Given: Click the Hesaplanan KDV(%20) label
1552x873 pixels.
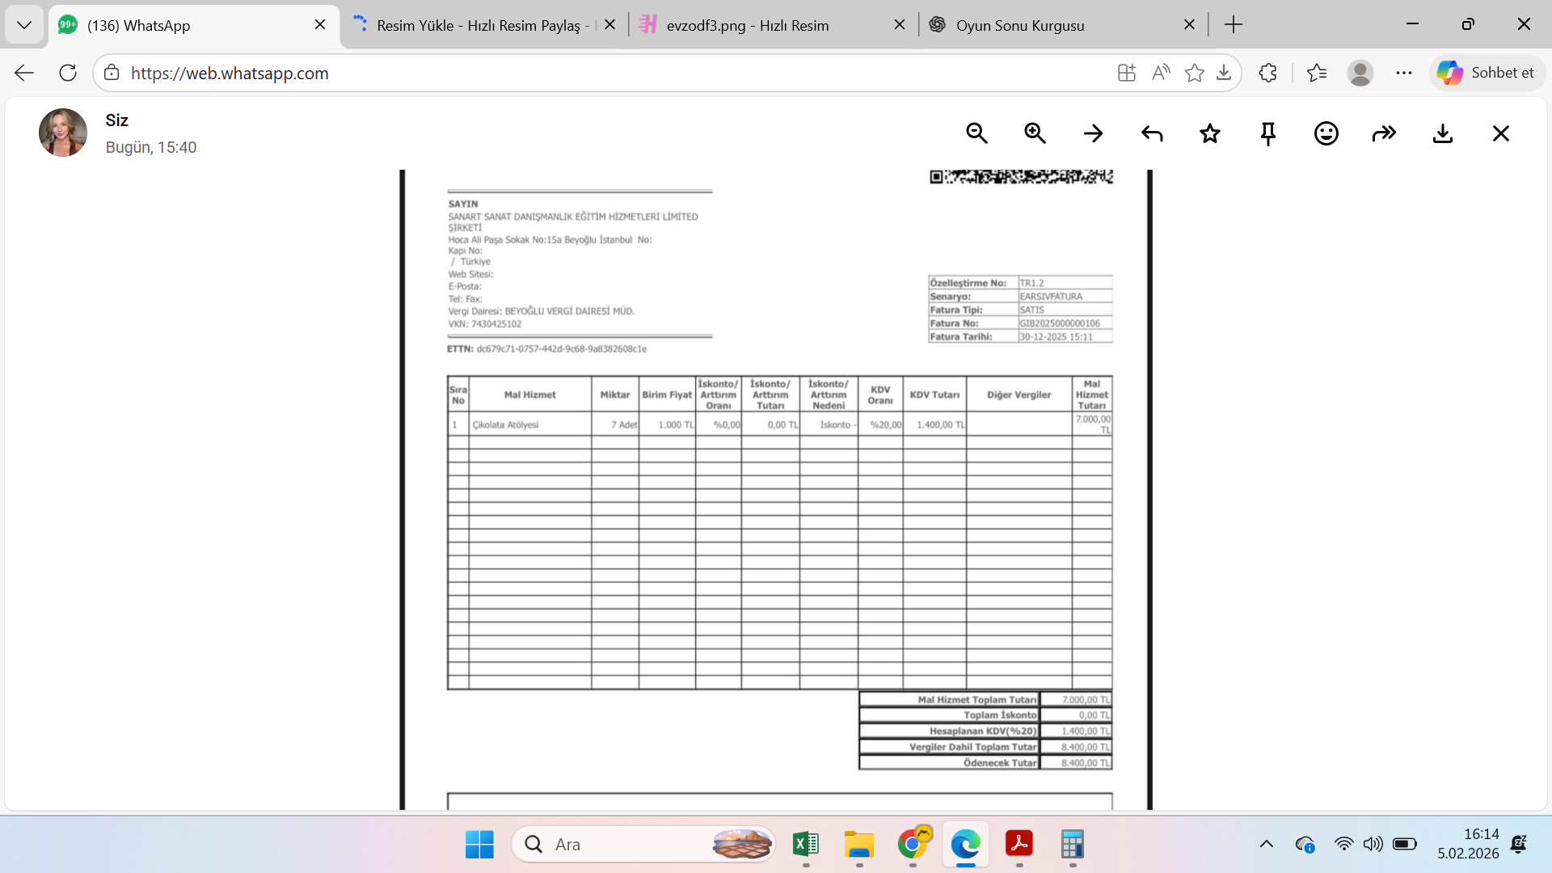Looking at the screenshot, I should [x=983, y=731].
